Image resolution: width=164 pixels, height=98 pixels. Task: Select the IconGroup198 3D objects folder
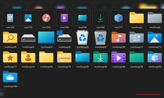pos(155,57)
